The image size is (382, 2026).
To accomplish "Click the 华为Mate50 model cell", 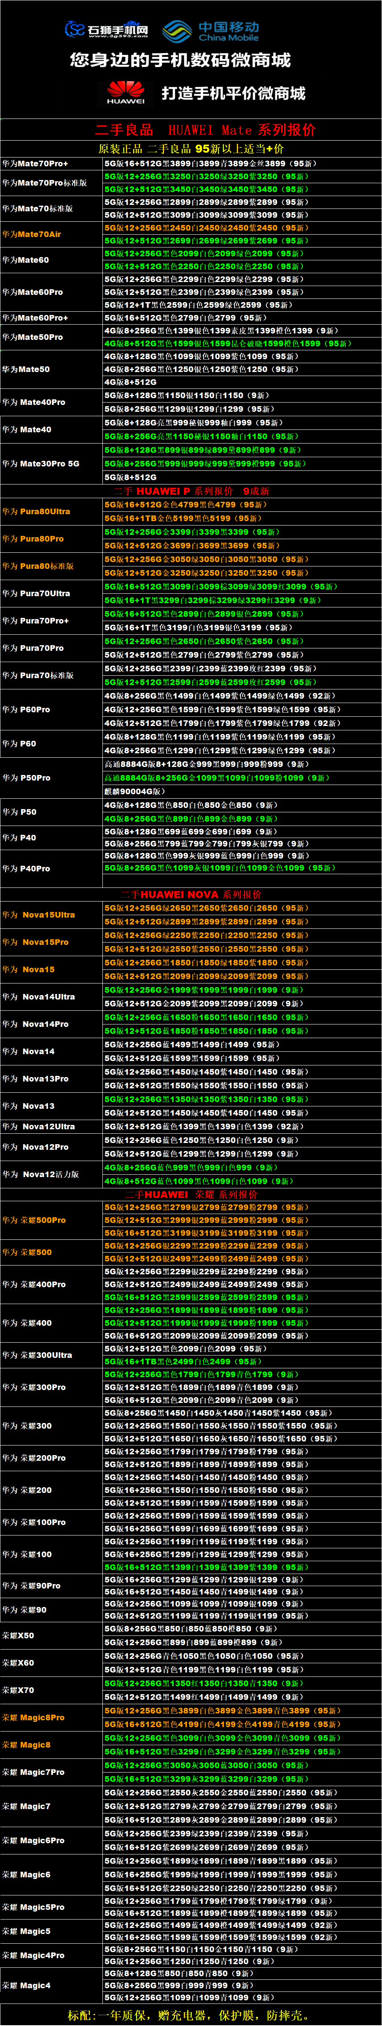I will point(52,369).
